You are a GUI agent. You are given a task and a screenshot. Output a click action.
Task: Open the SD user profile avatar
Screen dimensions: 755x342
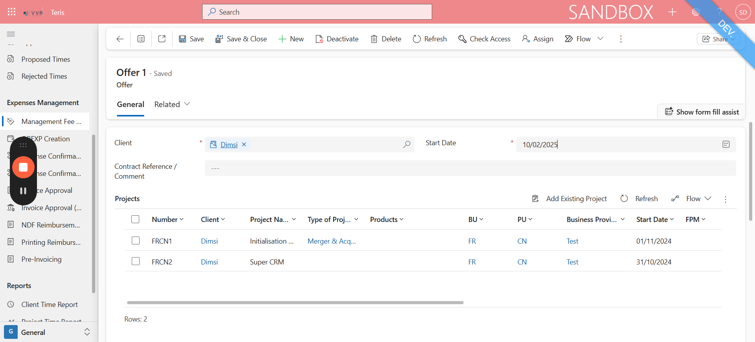[x=743, y=12]
